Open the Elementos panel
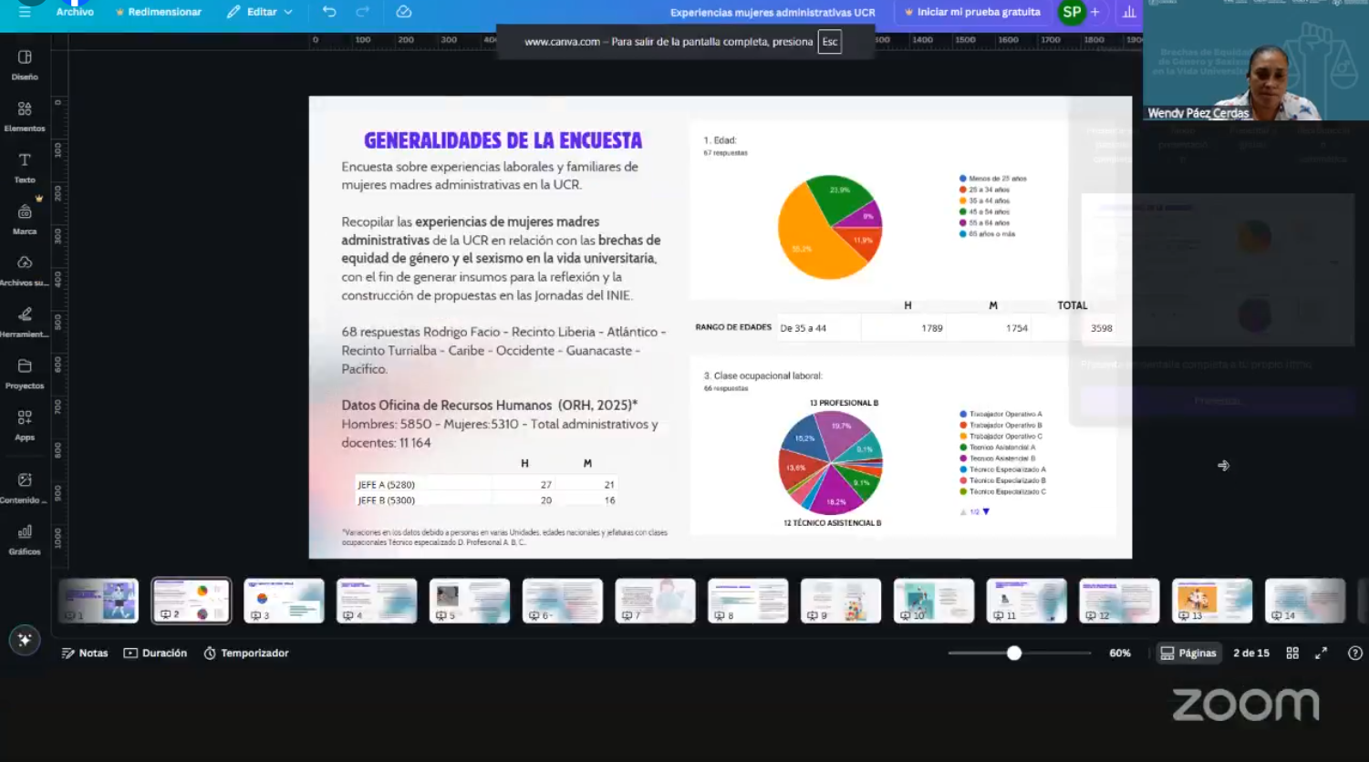Screen dimensions: 1369x762 point(25,116)
